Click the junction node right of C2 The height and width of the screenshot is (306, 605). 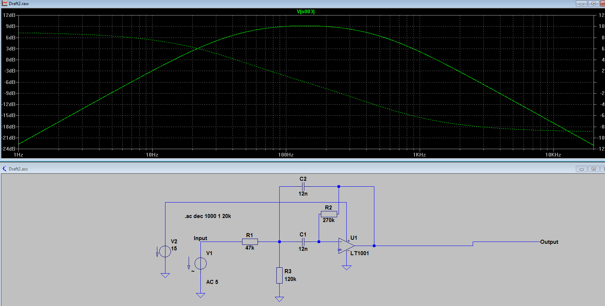tap(339, 186)
